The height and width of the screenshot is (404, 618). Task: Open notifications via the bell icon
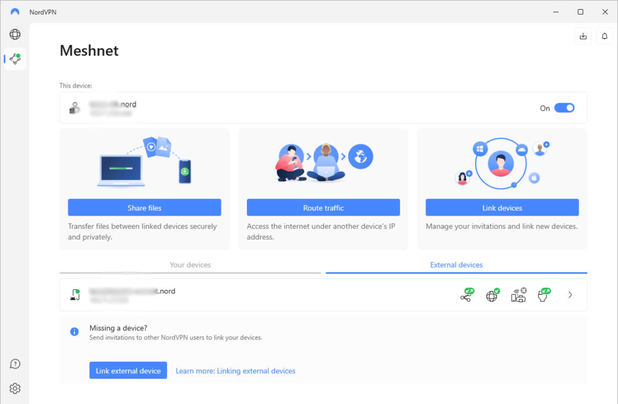point(604,36)
